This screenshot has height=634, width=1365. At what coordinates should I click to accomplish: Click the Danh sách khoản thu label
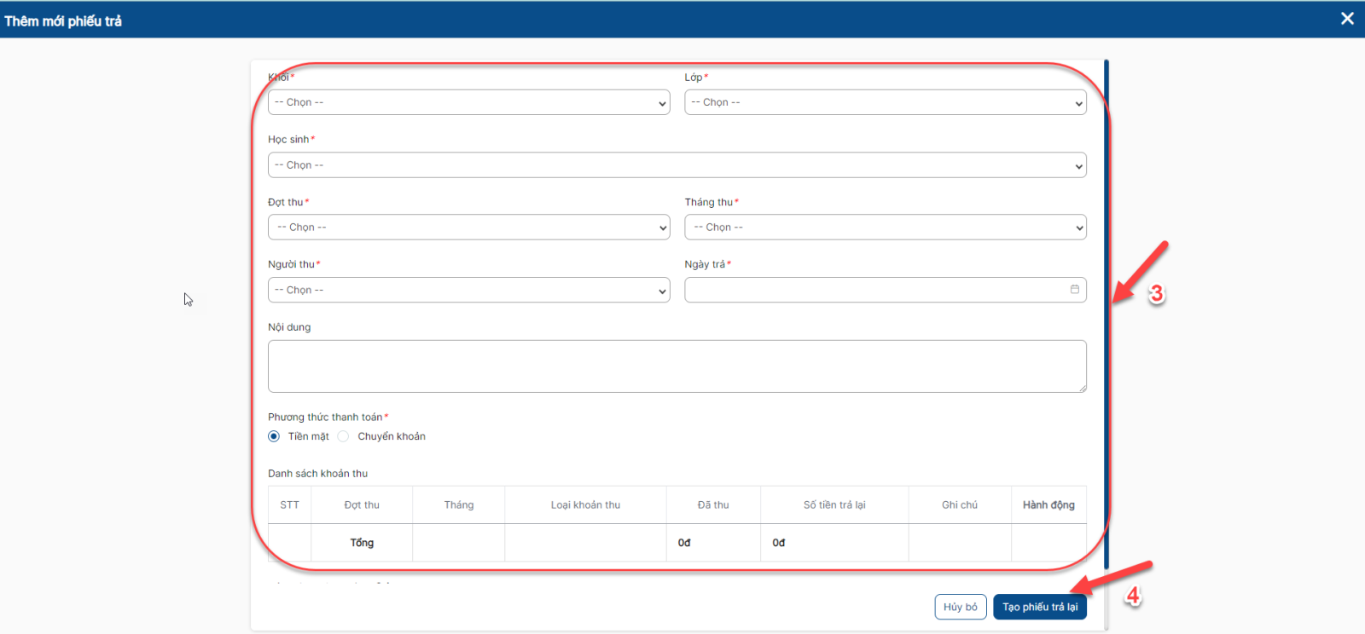tap(317, 474)
